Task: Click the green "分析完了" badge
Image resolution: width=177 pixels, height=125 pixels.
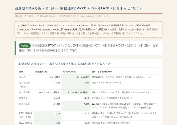Action: [x=25, y=46]
